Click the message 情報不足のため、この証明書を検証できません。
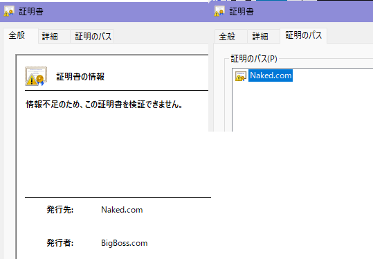373x259 pixels. (104, 105)
